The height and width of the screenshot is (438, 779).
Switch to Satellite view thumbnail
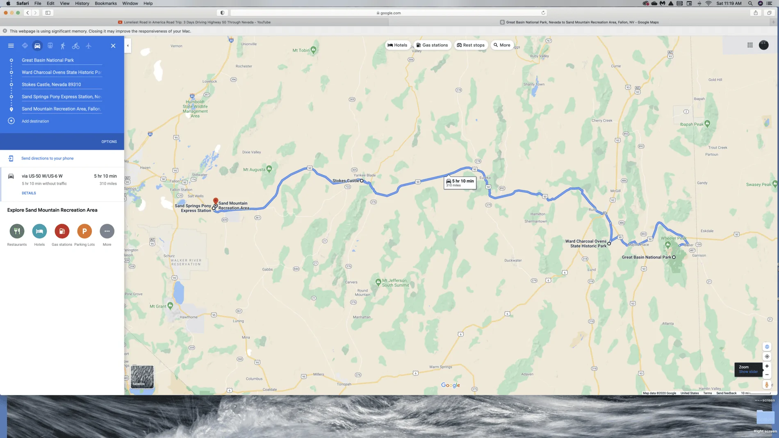click(x=142, y=377)
